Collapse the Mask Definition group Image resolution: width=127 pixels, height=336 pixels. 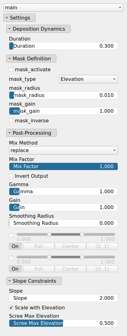coord(31,59)
